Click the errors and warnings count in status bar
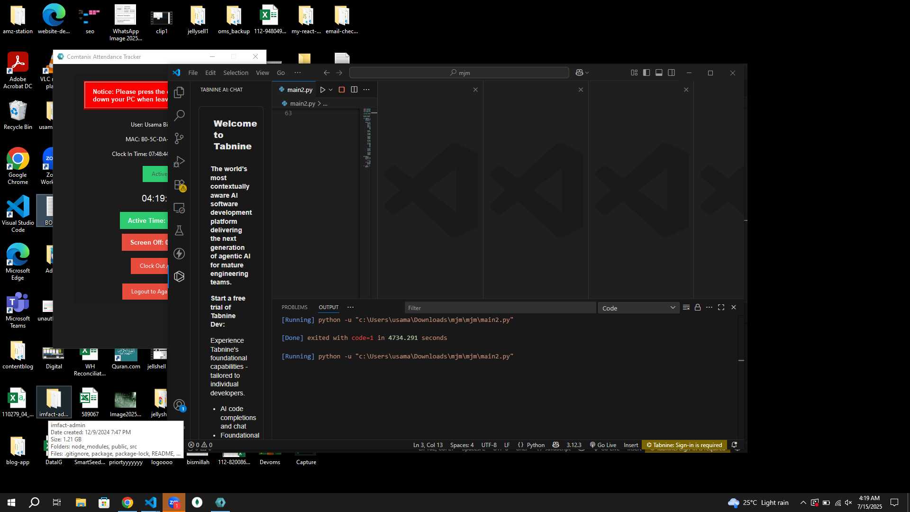910x512 pixels. [x=200, y=445]
